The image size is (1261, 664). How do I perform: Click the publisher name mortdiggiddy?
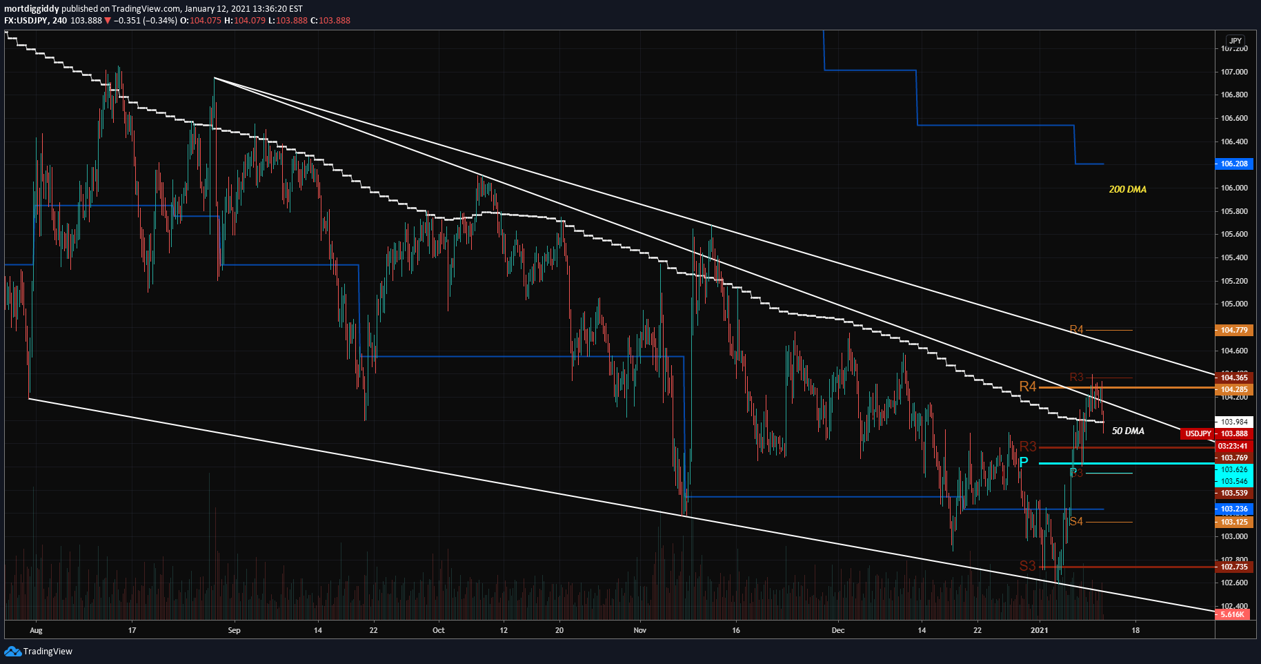pos(32,9)
